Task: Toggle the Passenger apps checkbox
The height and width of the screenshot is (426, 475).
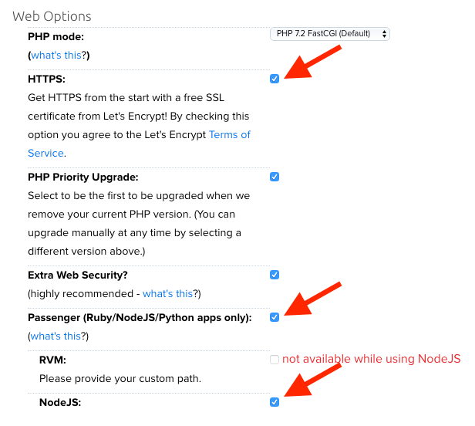Action: (x=275, y=317)
